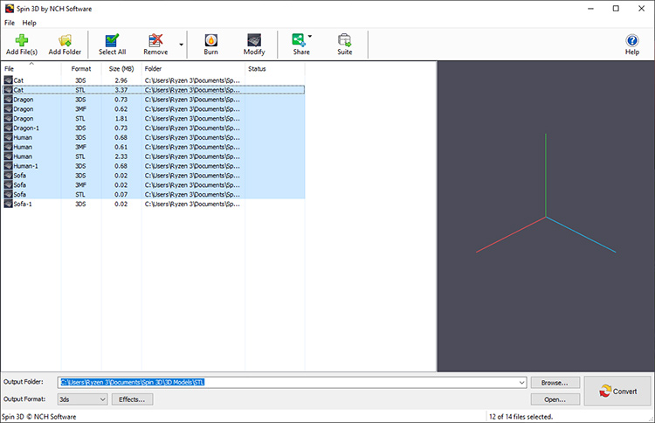Sort by the File column header

(x=31, y=68)
